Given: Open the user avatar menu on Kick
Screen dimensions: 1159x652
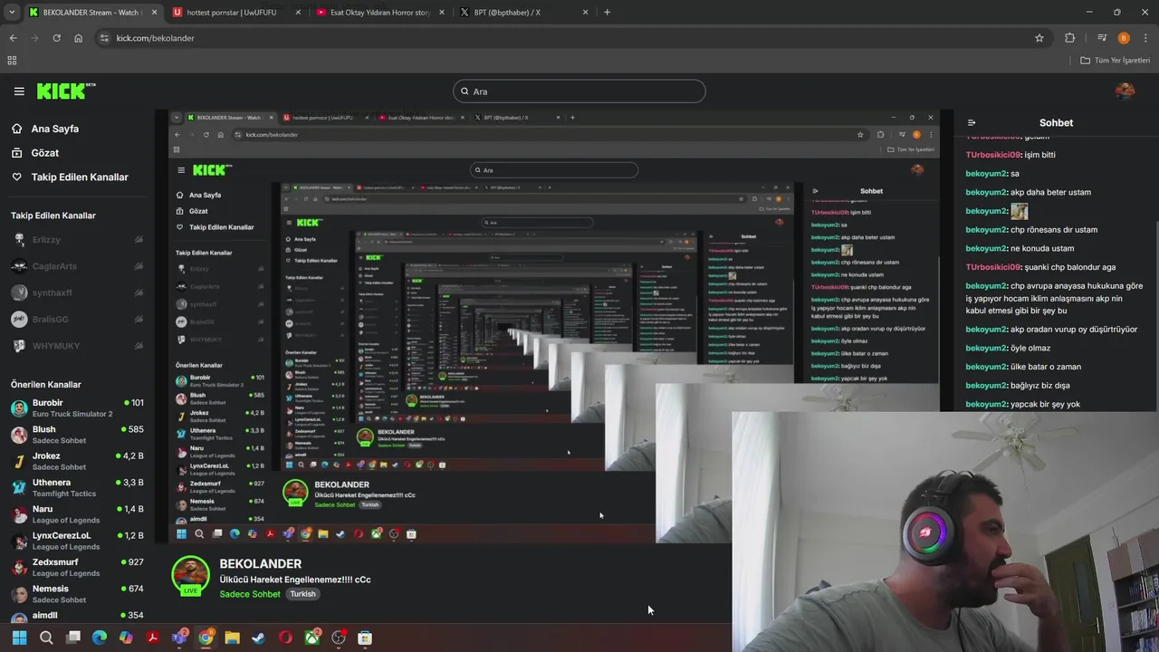Looking at the screenshot, I should pos(1125,91).
